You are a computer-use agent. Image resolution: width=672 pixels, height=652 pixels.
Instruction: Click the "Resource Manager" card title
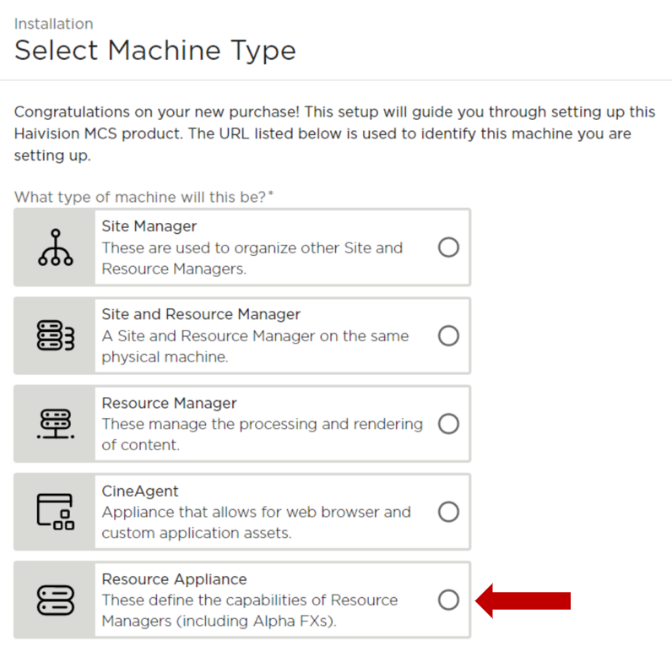point(169,403)
